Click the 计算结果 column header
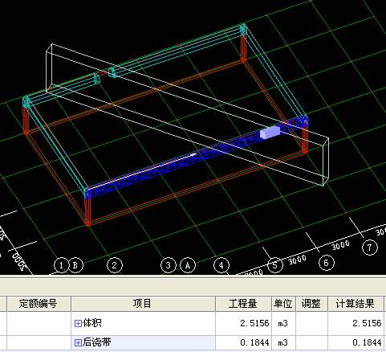Screen dimensions: 386x352 point(356,304)
